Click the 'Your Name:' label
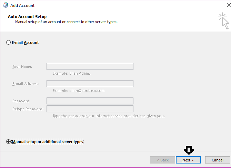The image size is (231, 168). click(22, 66)
